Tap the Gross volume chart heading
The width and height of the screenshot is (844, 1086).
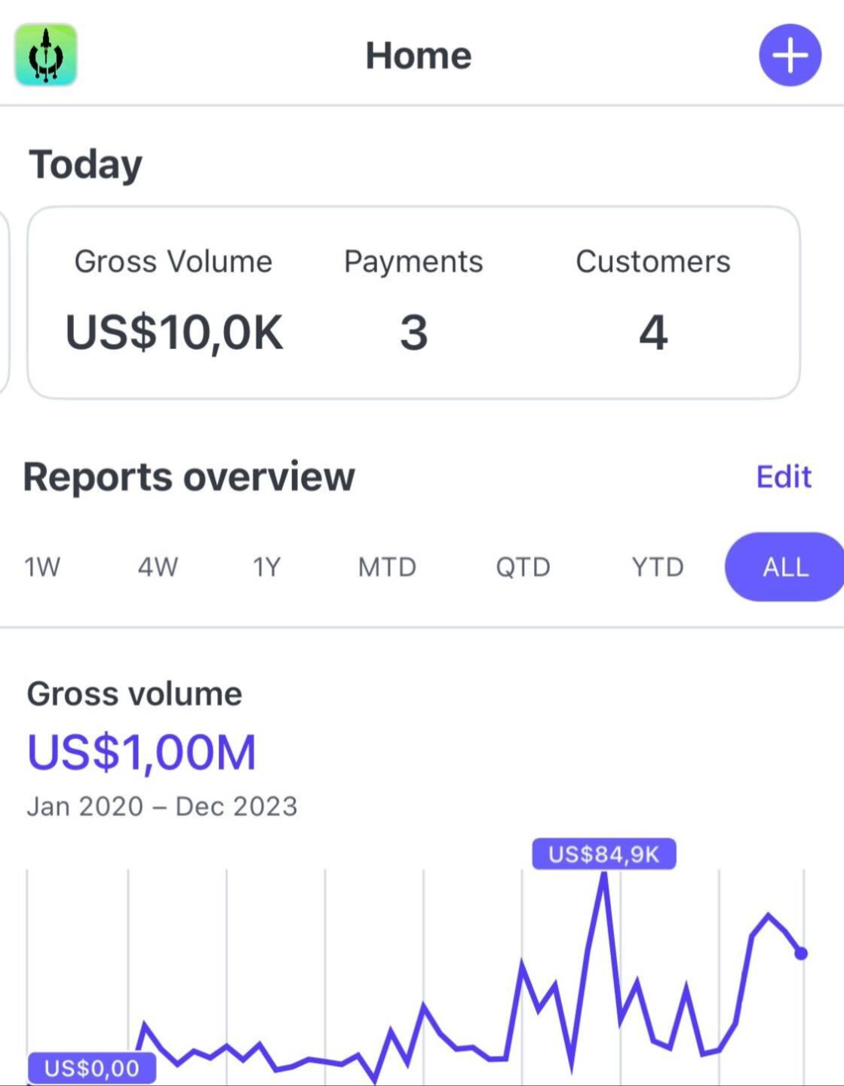point(134,694)
